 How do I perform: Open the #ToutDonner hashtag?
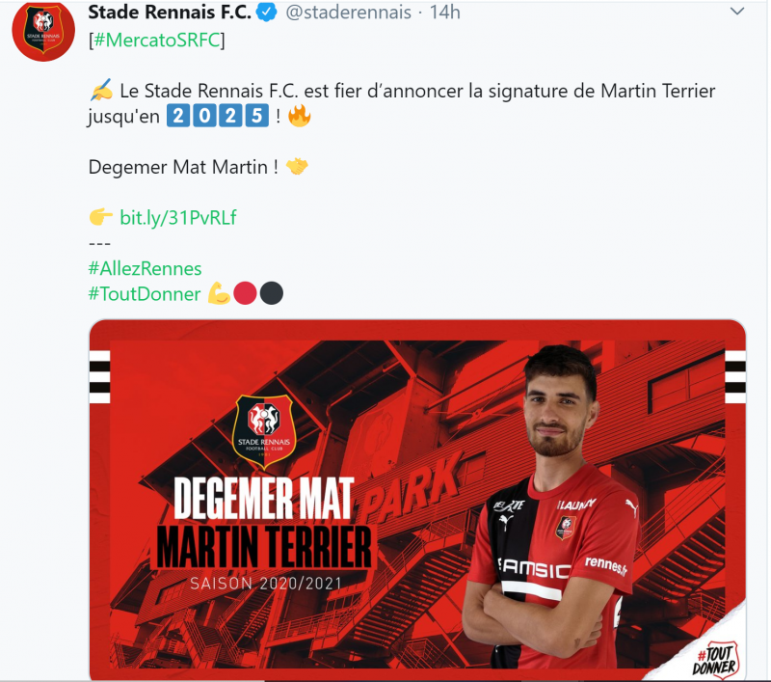coord(144,294)
